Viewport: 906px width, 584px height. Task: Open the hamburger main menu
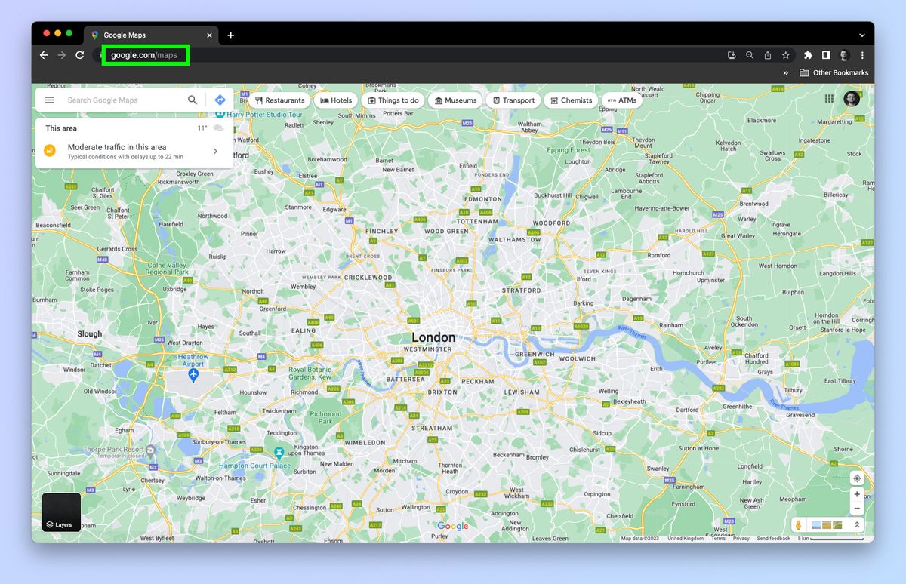point(50,99)
